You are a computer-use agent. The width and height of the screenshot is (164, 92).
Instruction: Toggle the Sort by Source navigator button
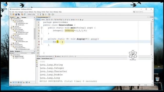click(29, 82)
